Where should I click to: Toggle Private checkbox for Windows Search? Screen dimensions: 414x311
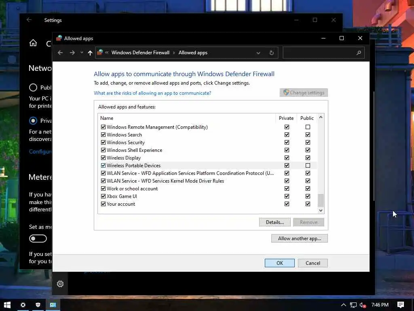pyautogui.click(x=287, y=134)
